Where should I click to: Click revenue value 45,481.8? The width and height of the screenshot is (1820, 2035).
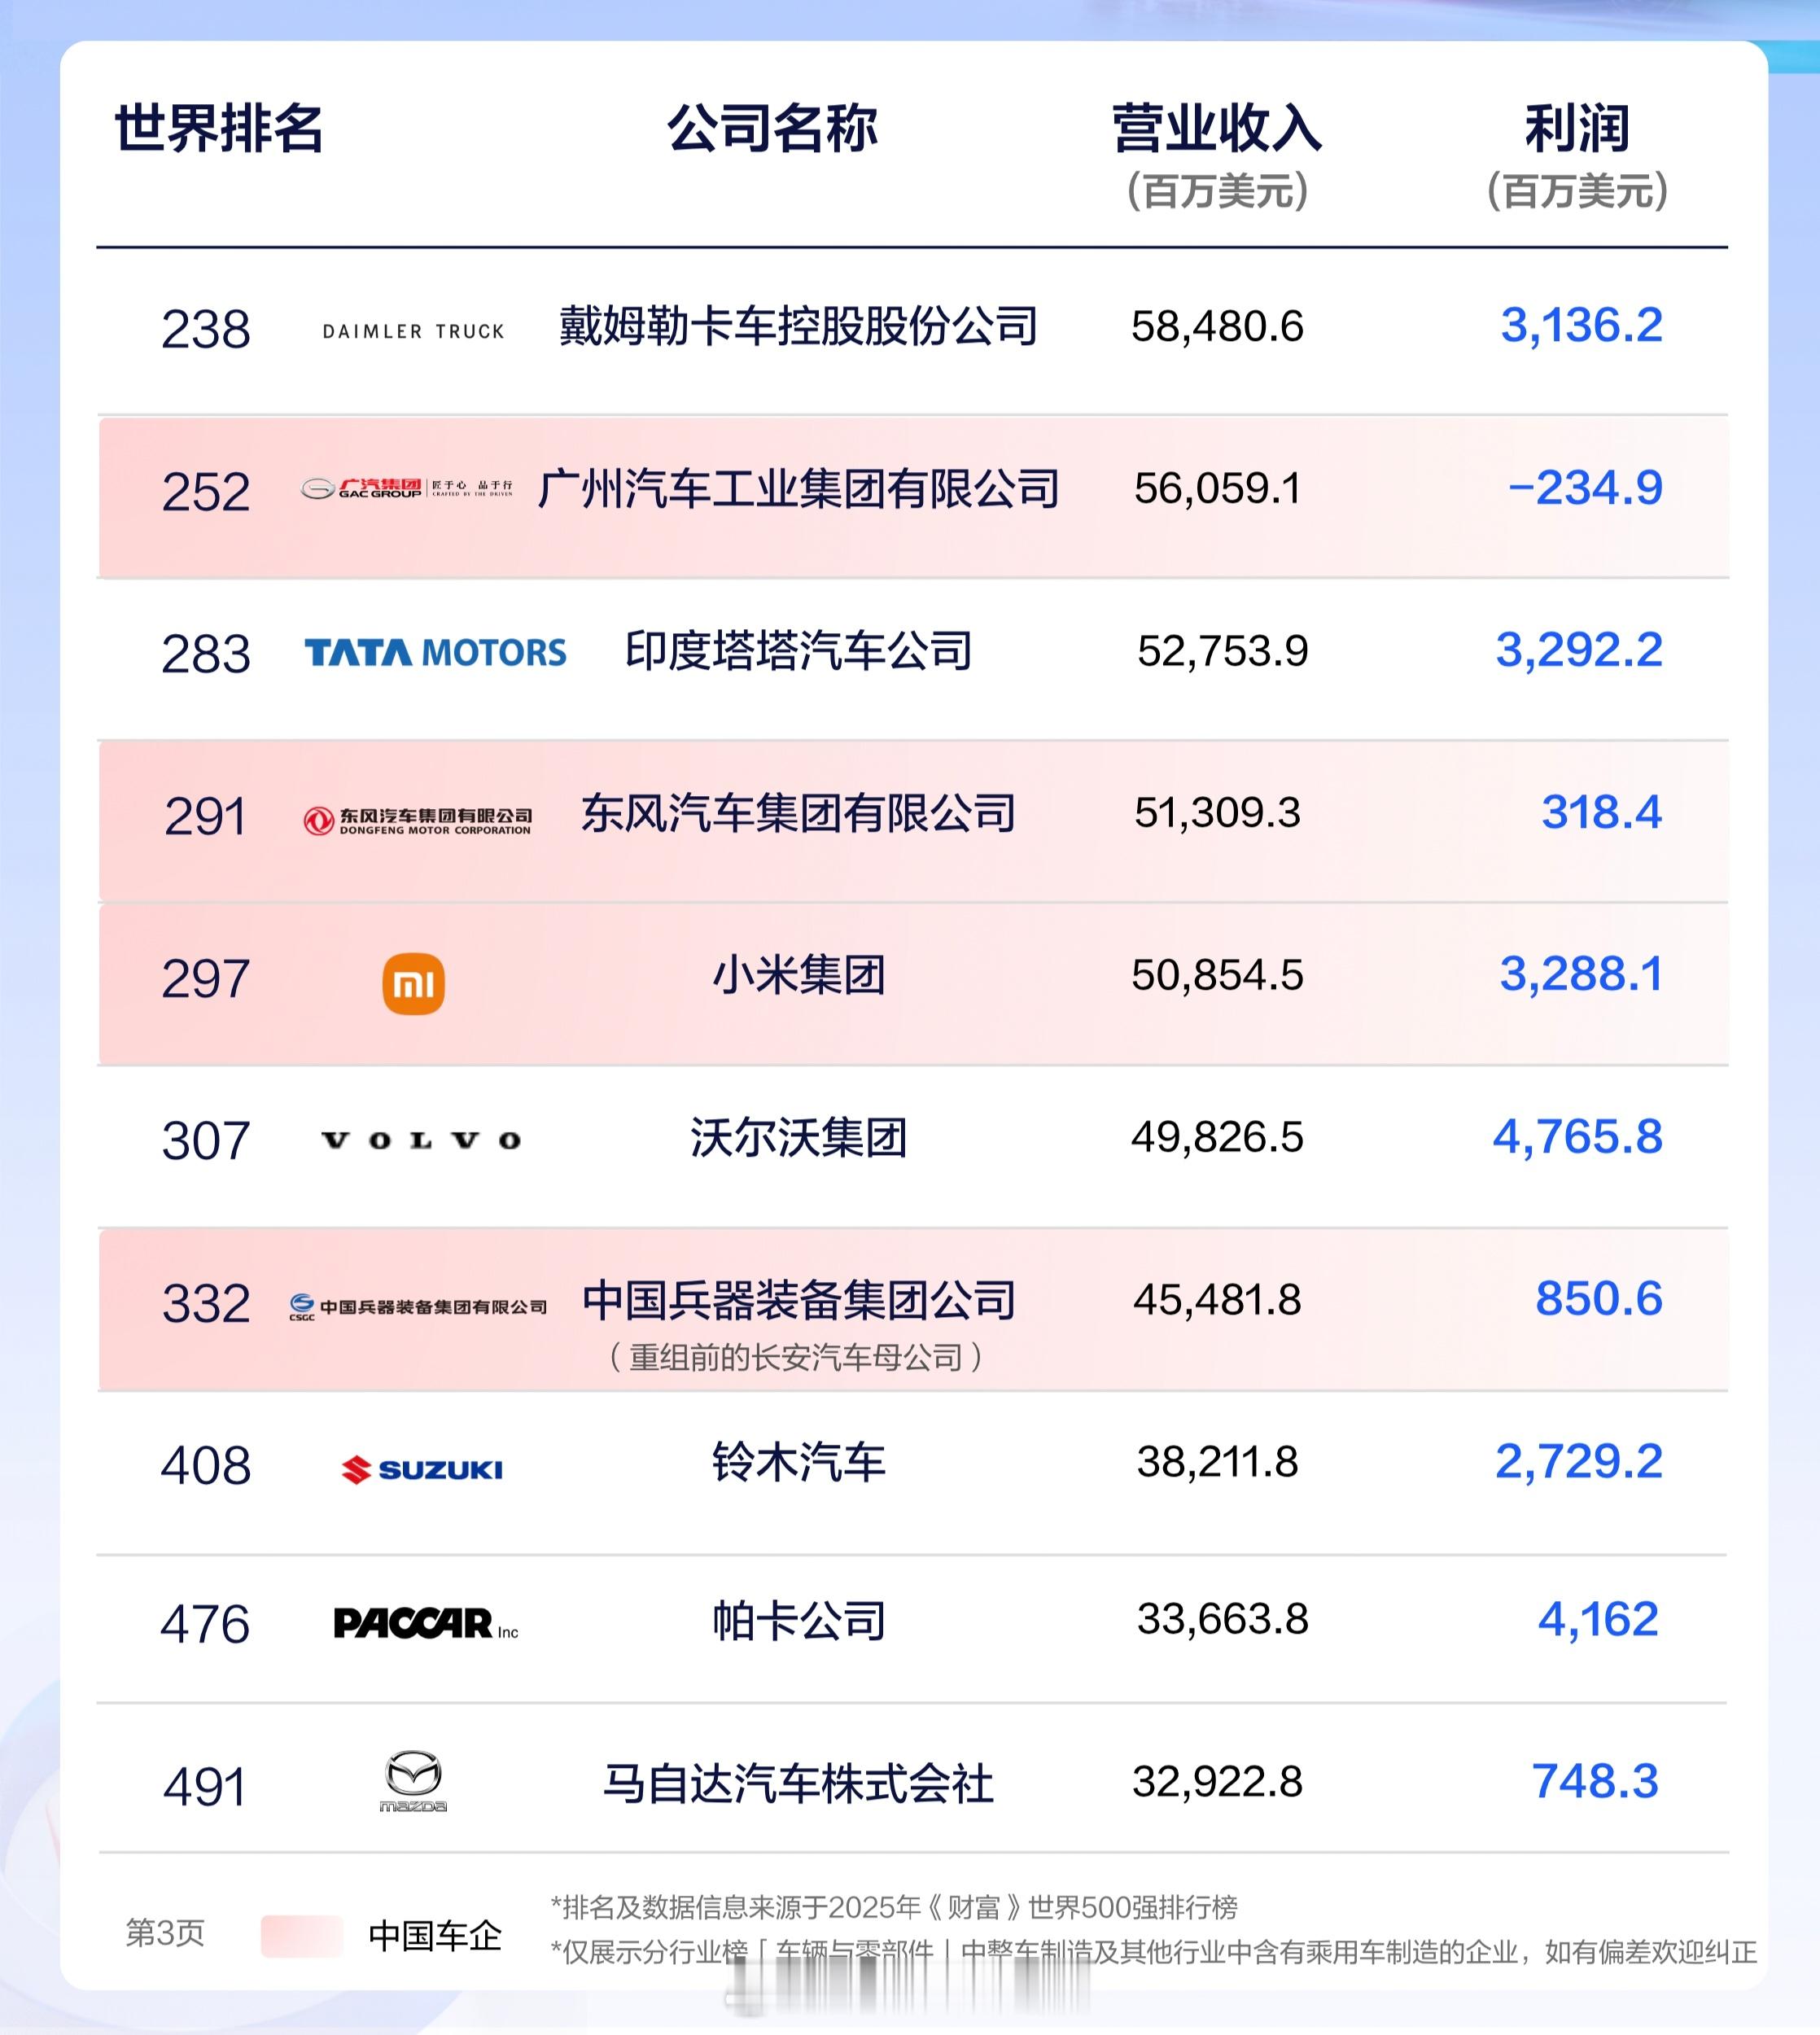[x=1217, y=1301]
